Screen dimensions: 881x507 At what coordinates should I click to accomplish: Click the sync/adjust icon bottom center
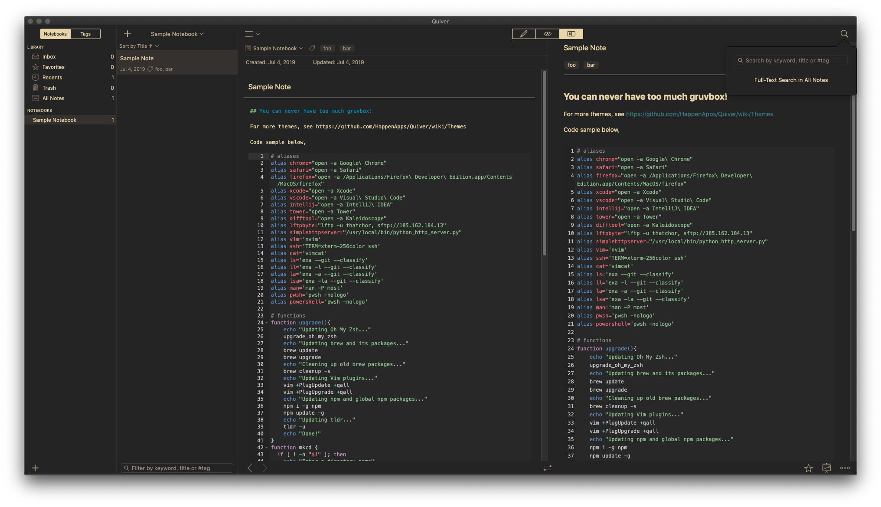(547, 468)
